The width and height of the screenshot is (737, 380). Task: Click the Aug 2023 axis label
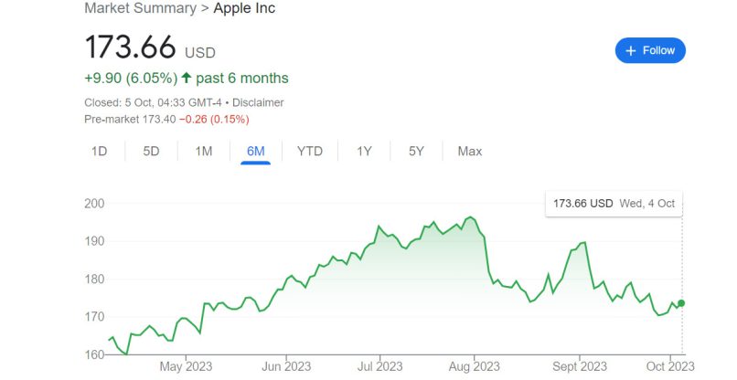click(x=475, y=367)
